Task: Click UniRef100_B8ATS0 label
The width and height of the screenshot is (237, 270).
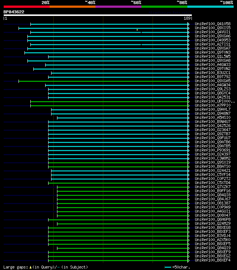Action: click(x=213, y=167)
